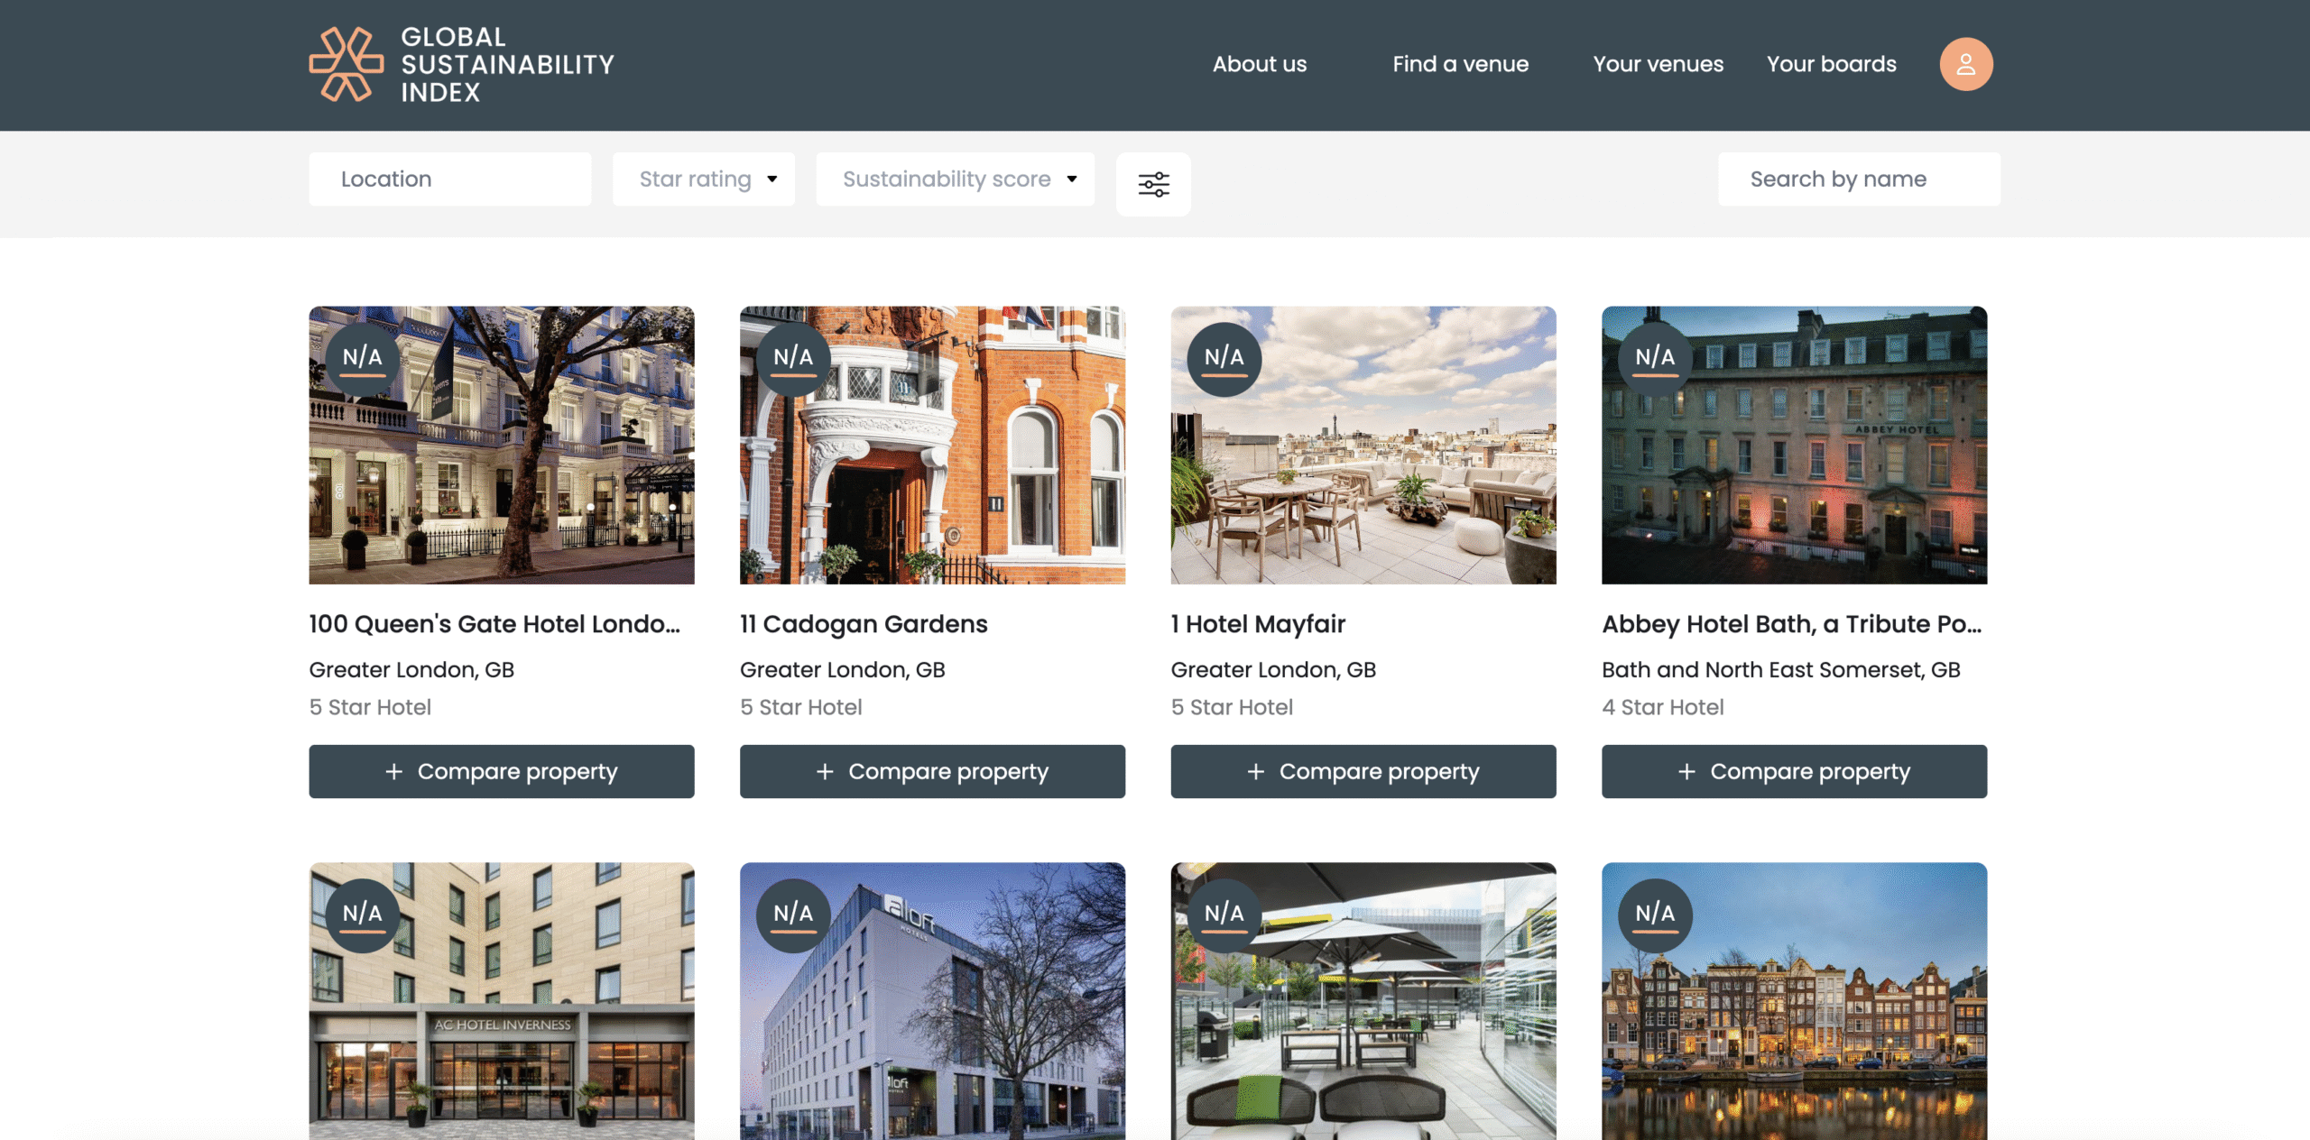Screen dimensions: 2310x1140
Task: Open Find a venue menu item
Action: [x=1460, y=64]
